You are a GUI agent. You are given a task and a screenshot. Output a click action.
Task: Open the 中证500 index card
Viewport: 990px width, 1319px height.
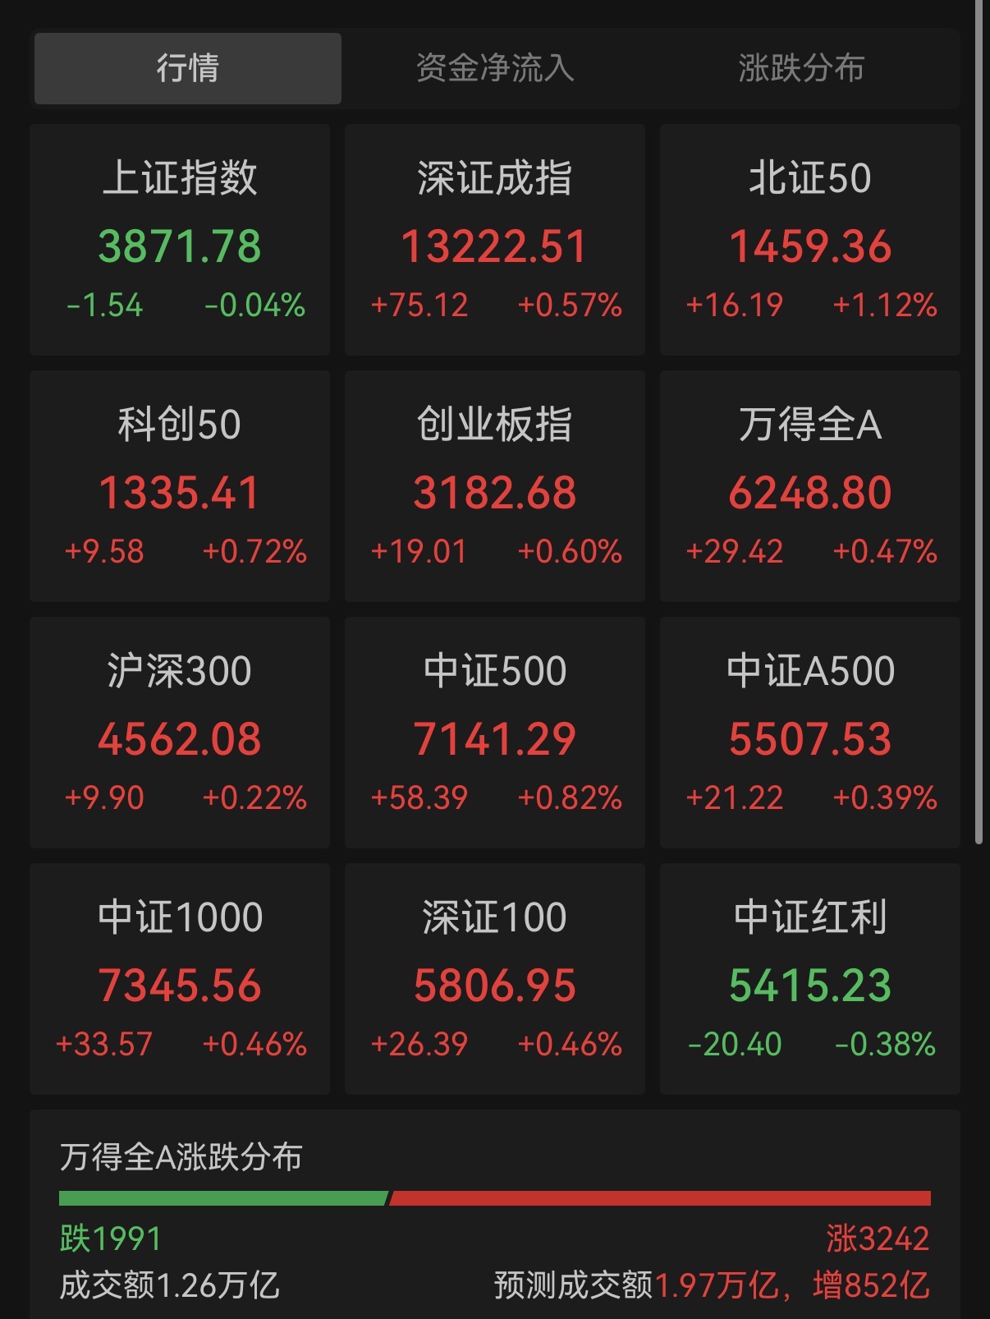(x=495, y=733)
